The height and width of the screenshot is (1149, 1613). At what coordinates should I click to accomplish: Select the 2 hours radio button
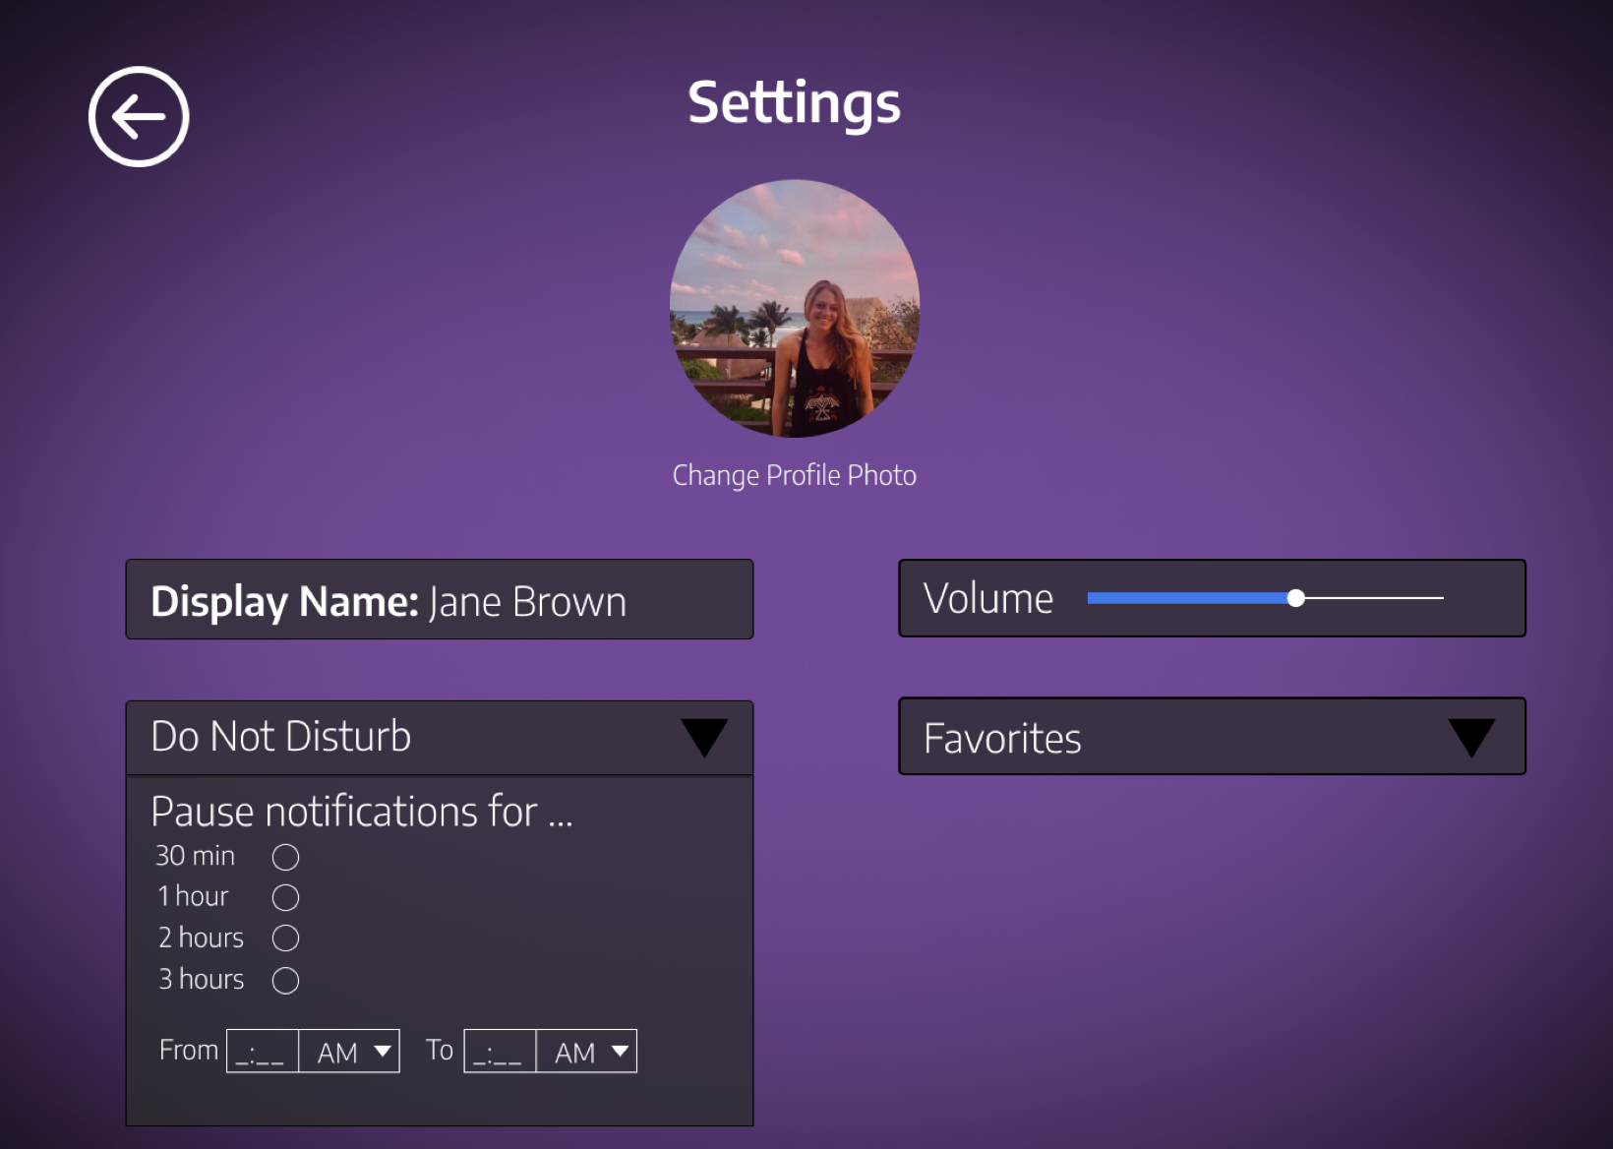[x=285, y=938]
